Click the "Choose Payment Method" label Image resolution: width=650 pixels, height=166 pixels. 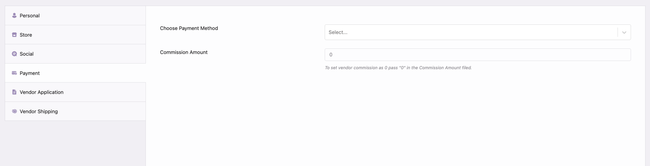coord(189,28)
